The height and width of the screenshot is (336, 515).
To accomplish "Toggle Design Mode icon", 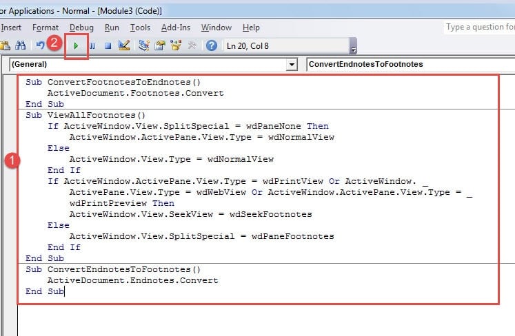I will point(124,46).
